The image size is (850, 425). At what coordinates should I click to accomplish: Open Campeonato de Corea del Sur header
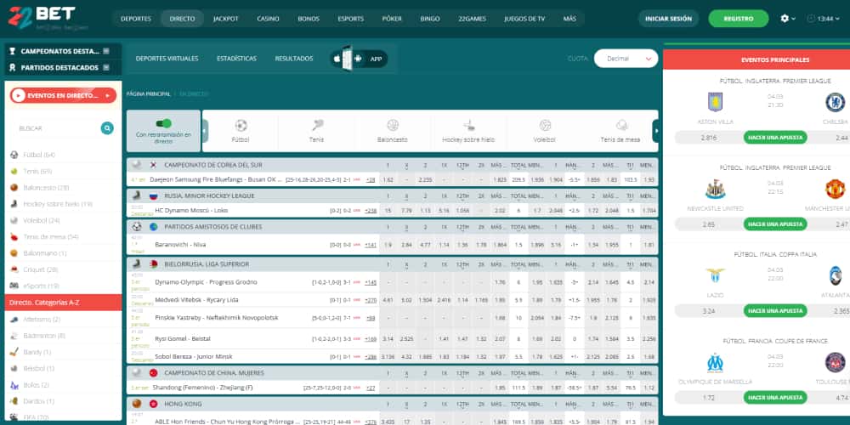point(213,165)
